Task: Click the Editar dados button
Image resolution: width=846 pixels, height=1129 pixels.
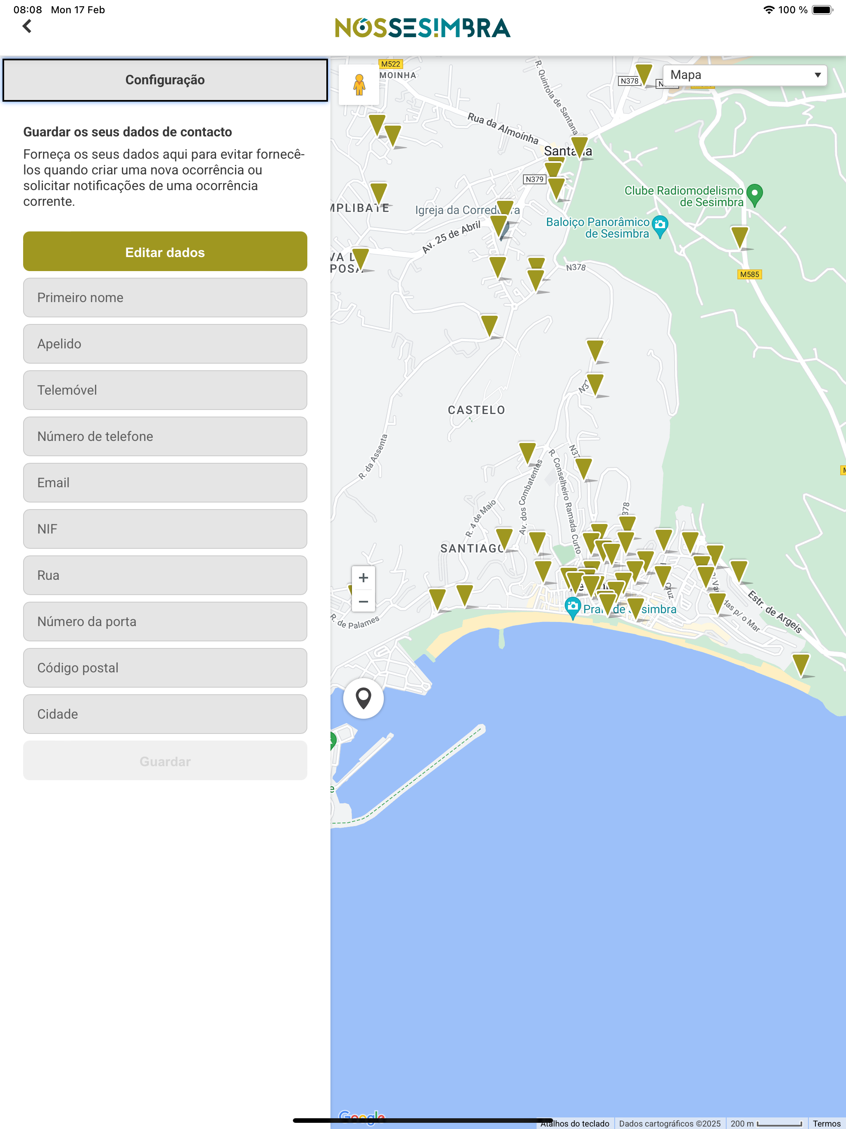Action: pos(165,252)
